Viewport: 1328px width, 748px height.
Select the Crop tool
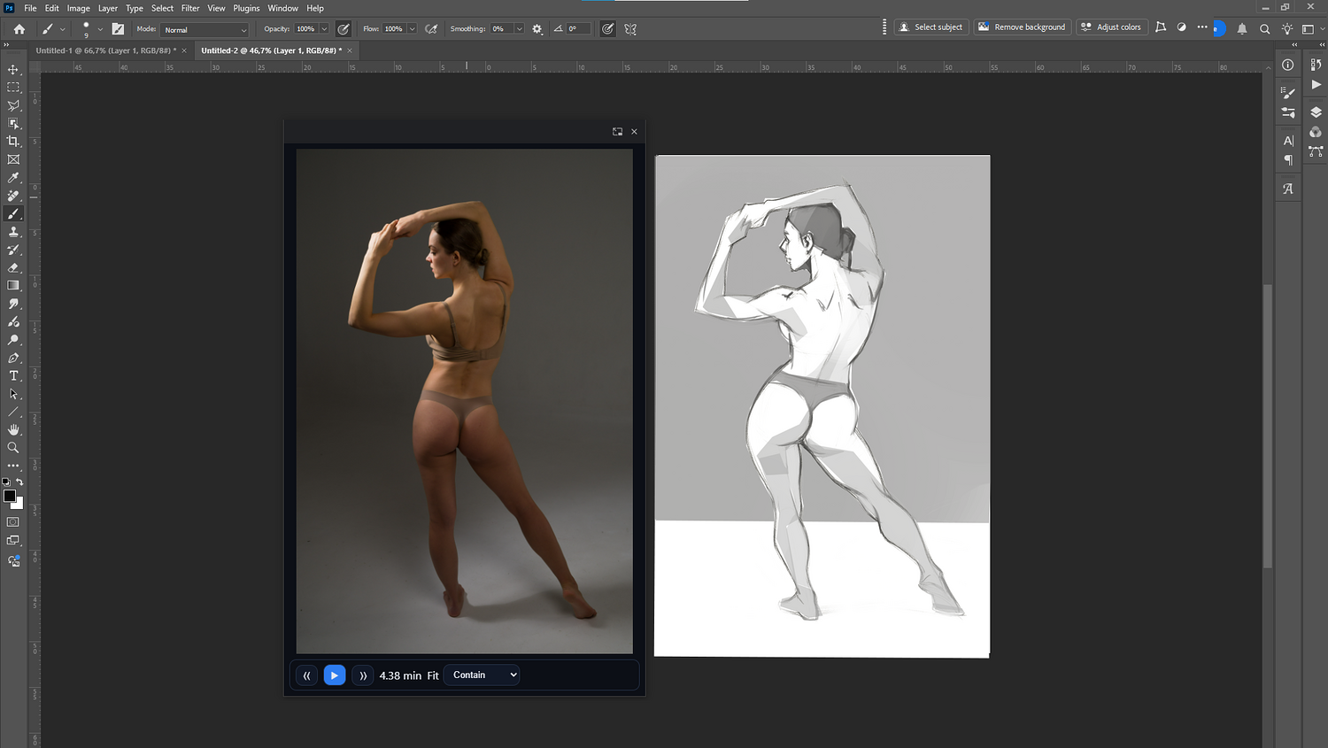pos(13,142)
